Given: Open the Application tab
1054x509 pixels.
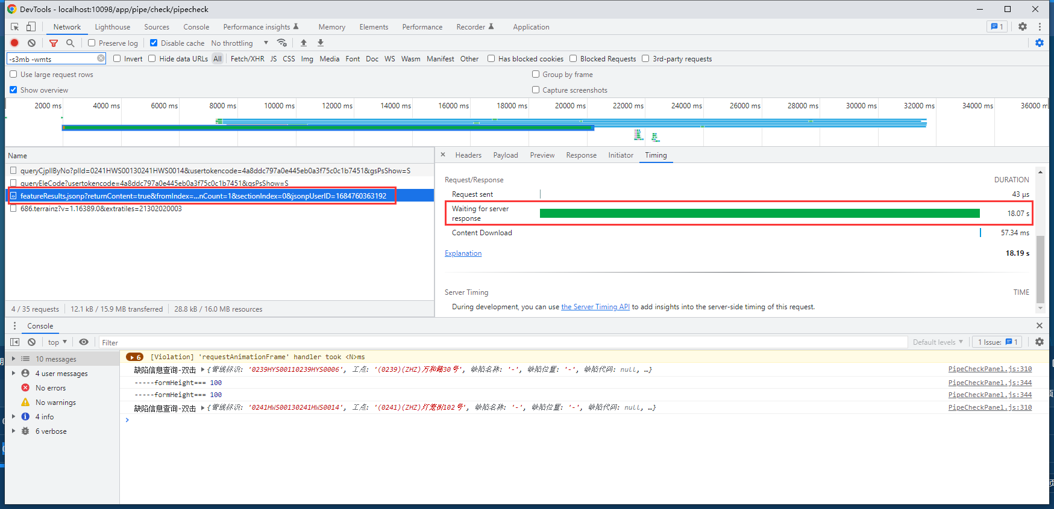Looking at the screenshot, I should (531, 26).
